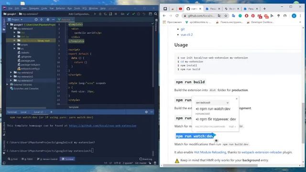Click the Git commit green checkmark

[133, 14]
